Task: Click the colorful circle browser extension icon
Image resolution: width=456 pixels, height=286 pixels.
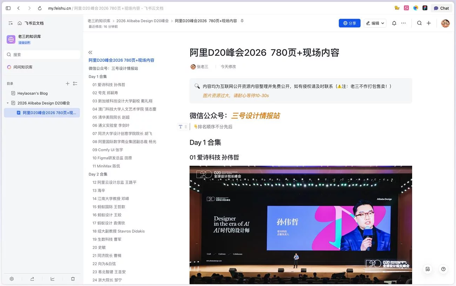Action: [416, 8]
